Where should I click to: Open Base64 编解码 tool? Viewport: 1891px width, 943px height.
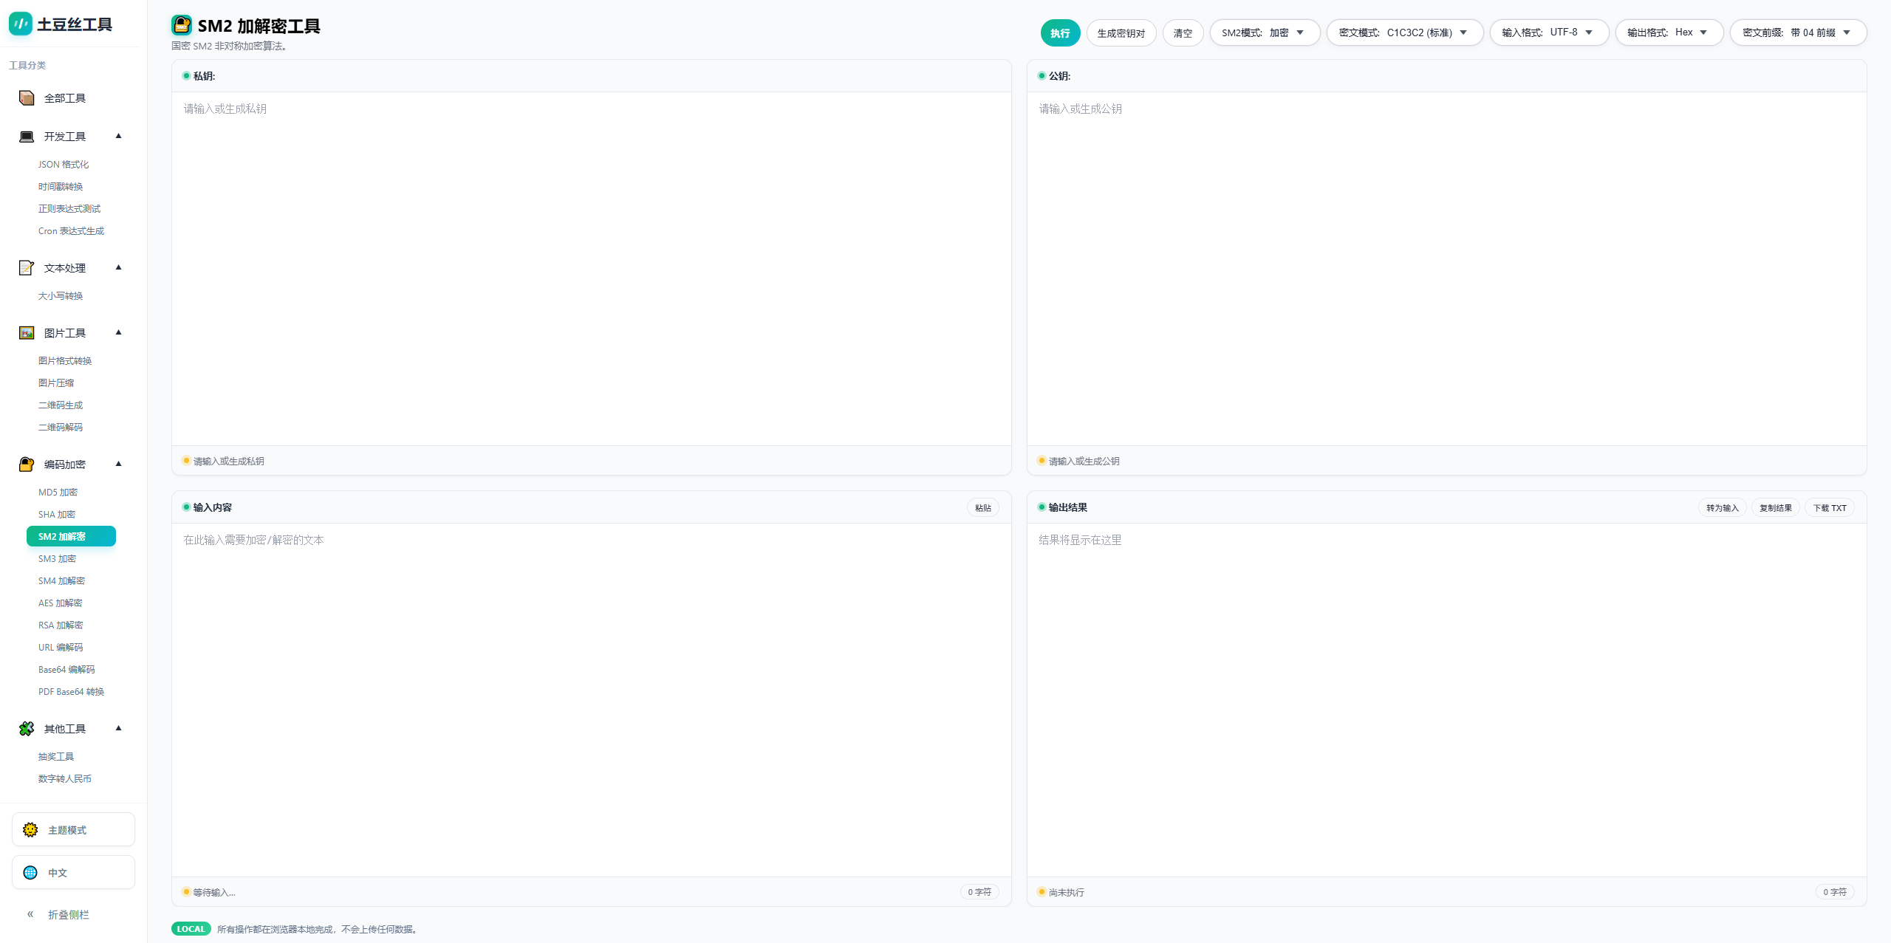[x=66, y=670]
